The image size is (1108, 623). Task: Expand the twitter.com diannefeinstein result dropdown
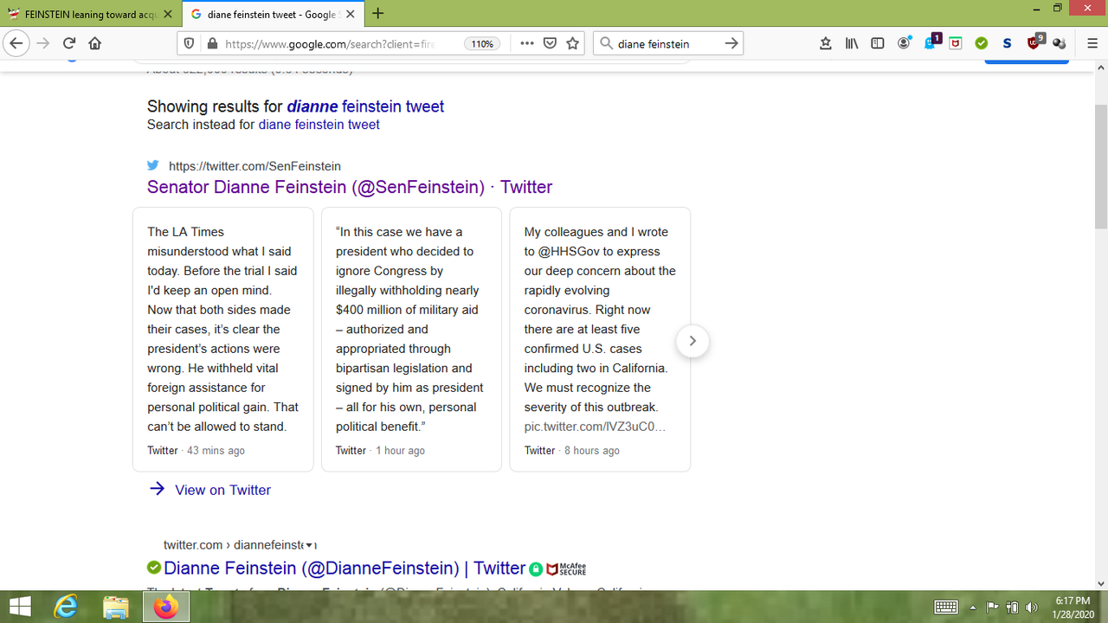[310, 546]
